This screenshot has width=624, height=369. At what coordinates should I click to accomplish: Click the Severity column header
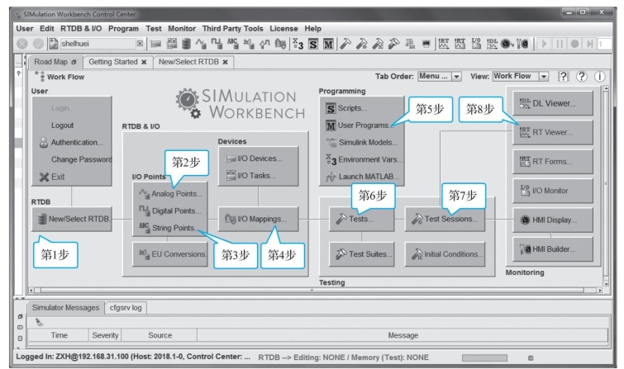click(105, 335)
